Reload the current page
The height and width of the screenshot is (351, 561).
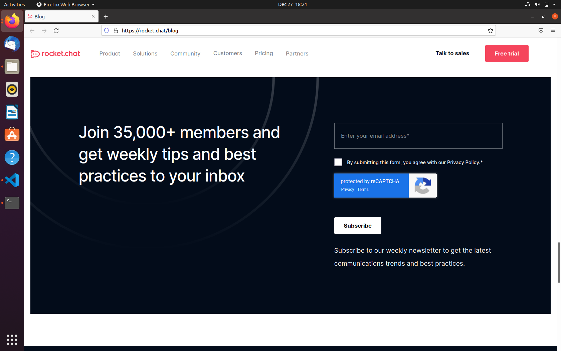point(56,30)
